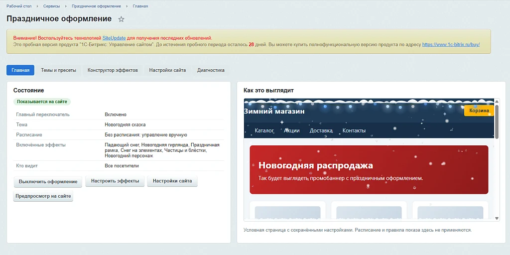The image size is (510, 255).
Task: Go to Настройки сайта tab
Action: click(167, 70)
